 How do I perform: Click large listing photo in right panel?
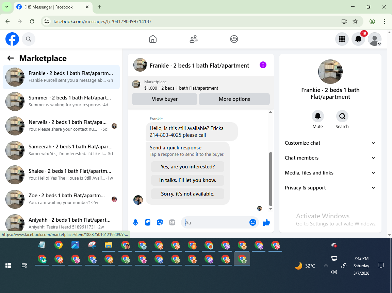[330, 72]
